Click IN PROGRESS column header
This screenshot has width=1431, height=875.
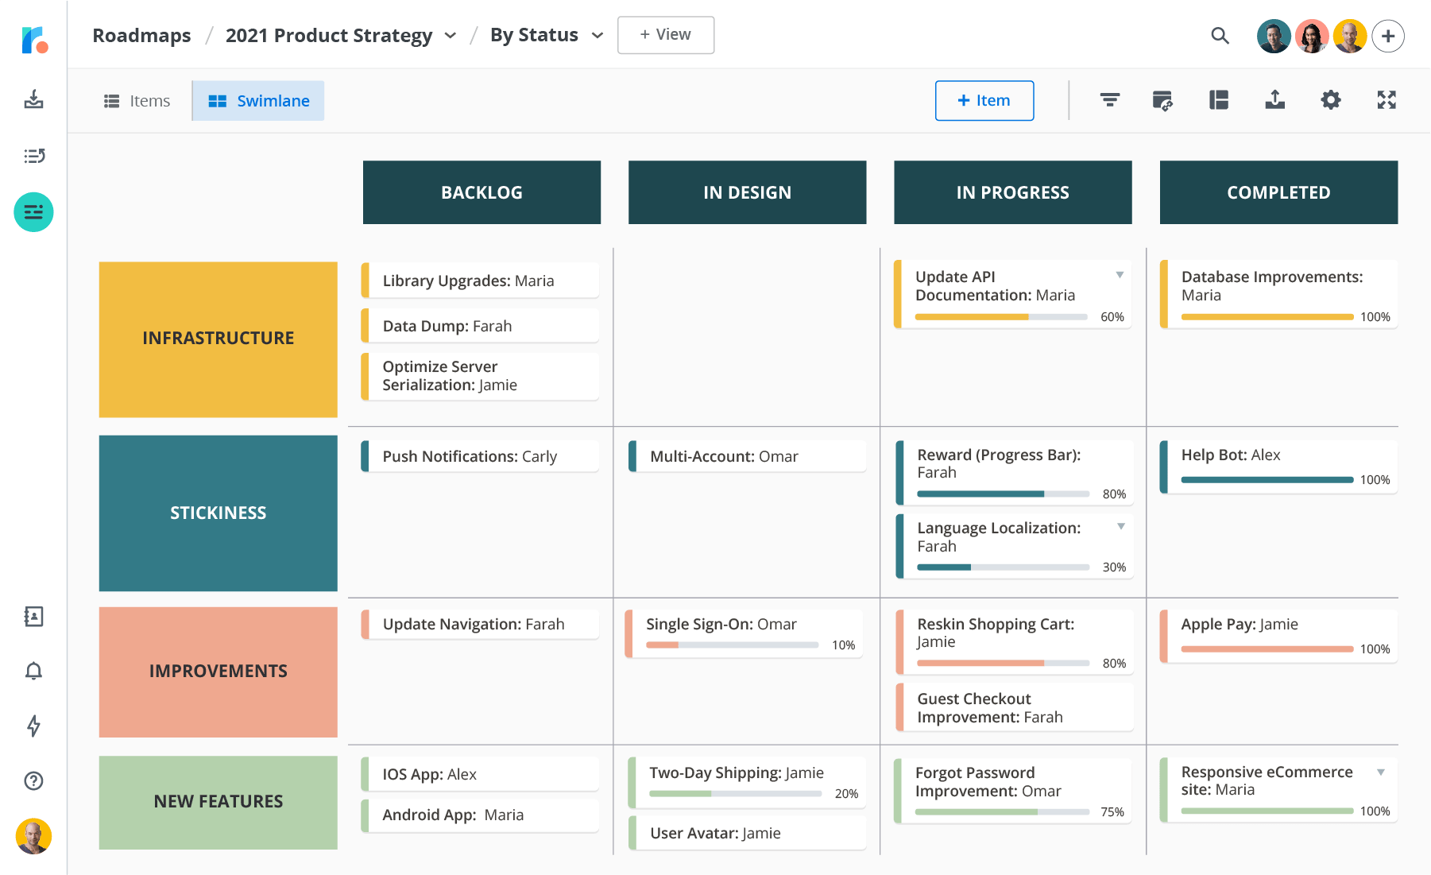pos(1013,192)
